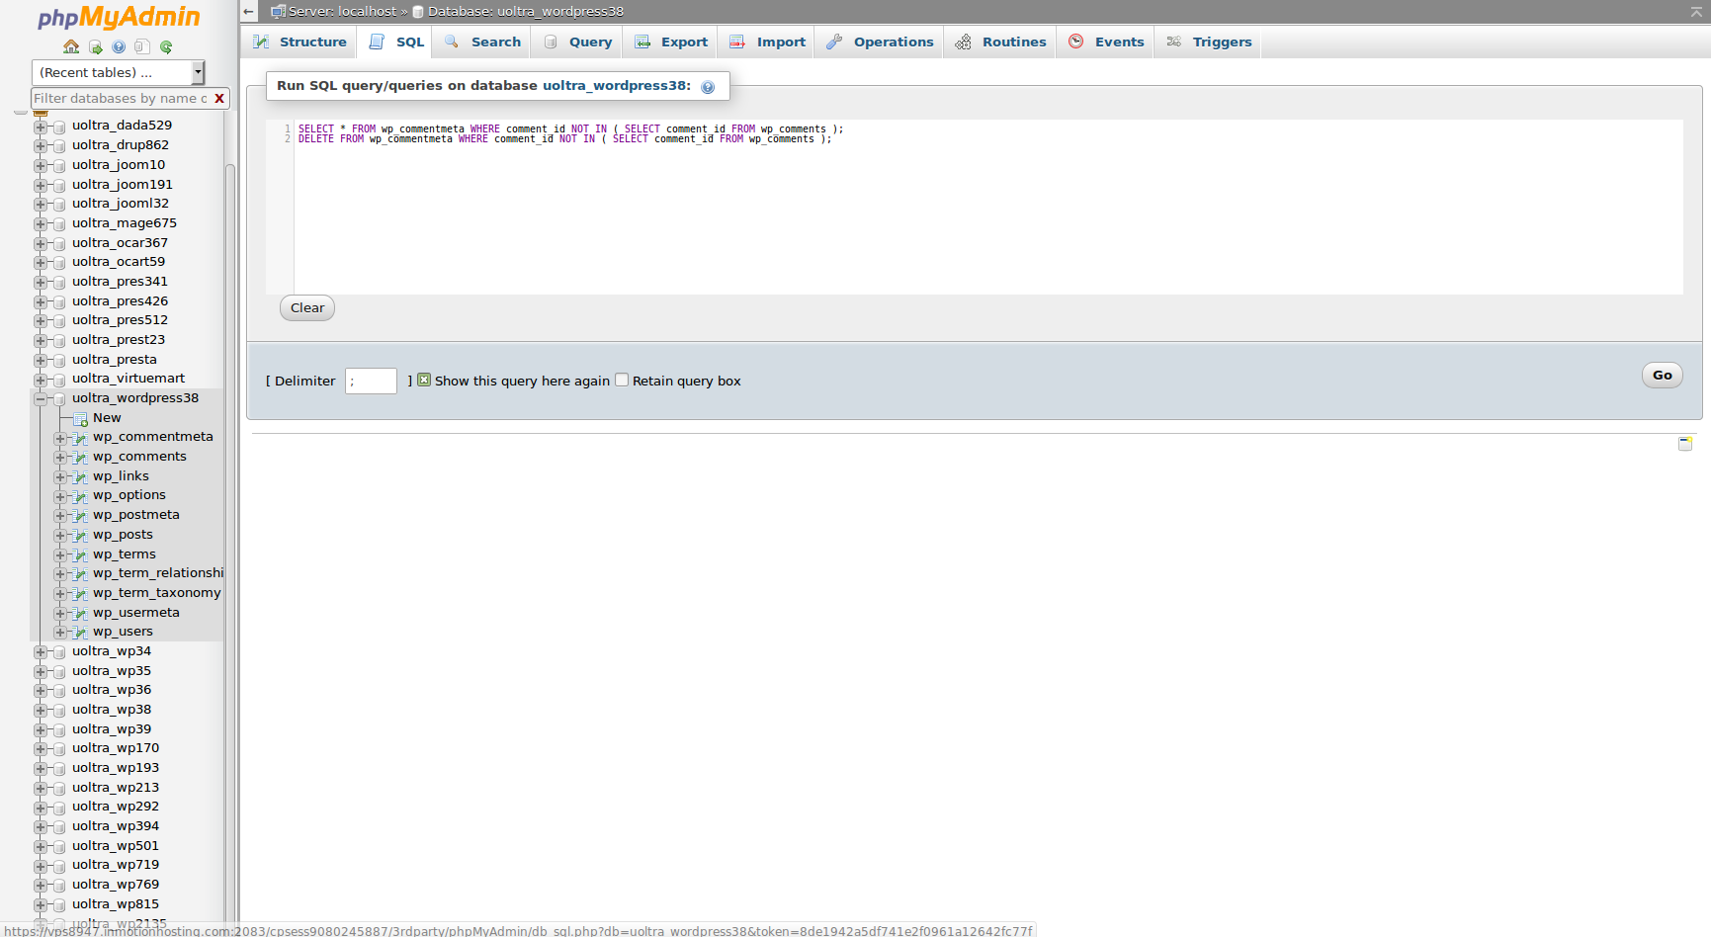Screen dimensions: 1711x937
Task: Click the Go button to run the query
Action: pos(1663,376)
